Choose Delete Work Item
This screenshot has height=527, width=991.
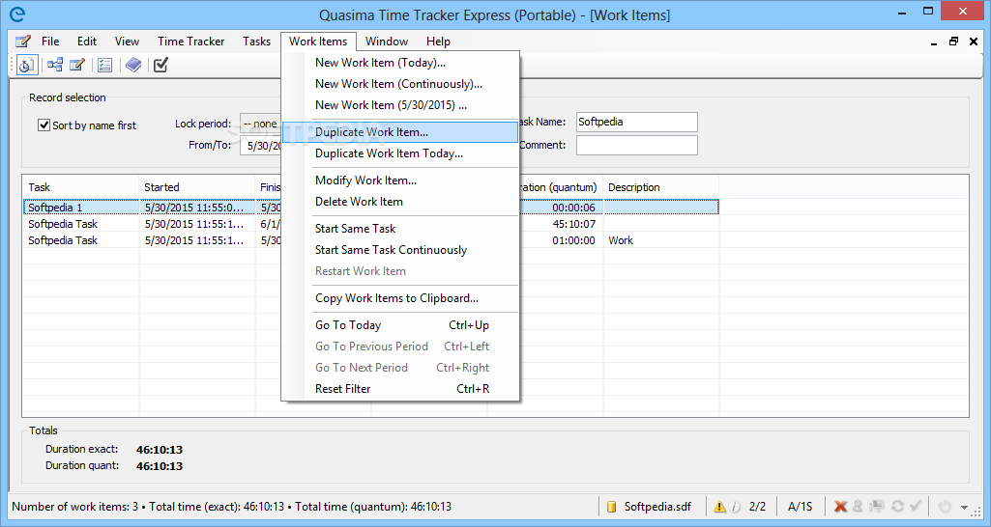pyautogui.click(x=400, y=202)
